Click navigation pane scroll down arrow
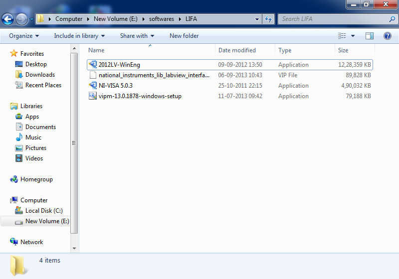Viewport: 399px width, 279px height. 74,248
